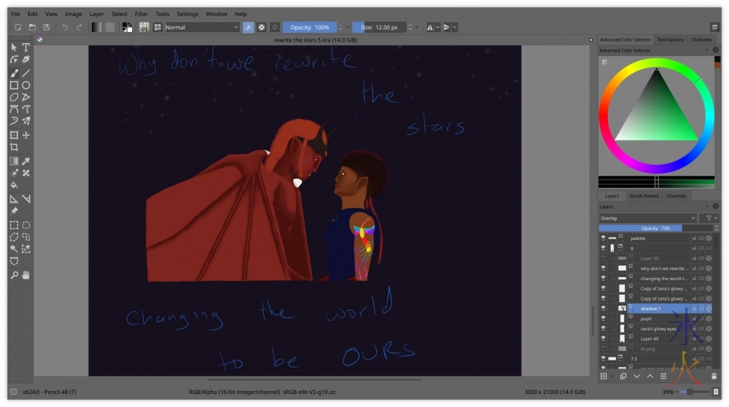Image resolution: width=729 pixels, height=407 pixels.
Task: Open the Normal blending mode dropdown
Action: (x=202, y=28)
